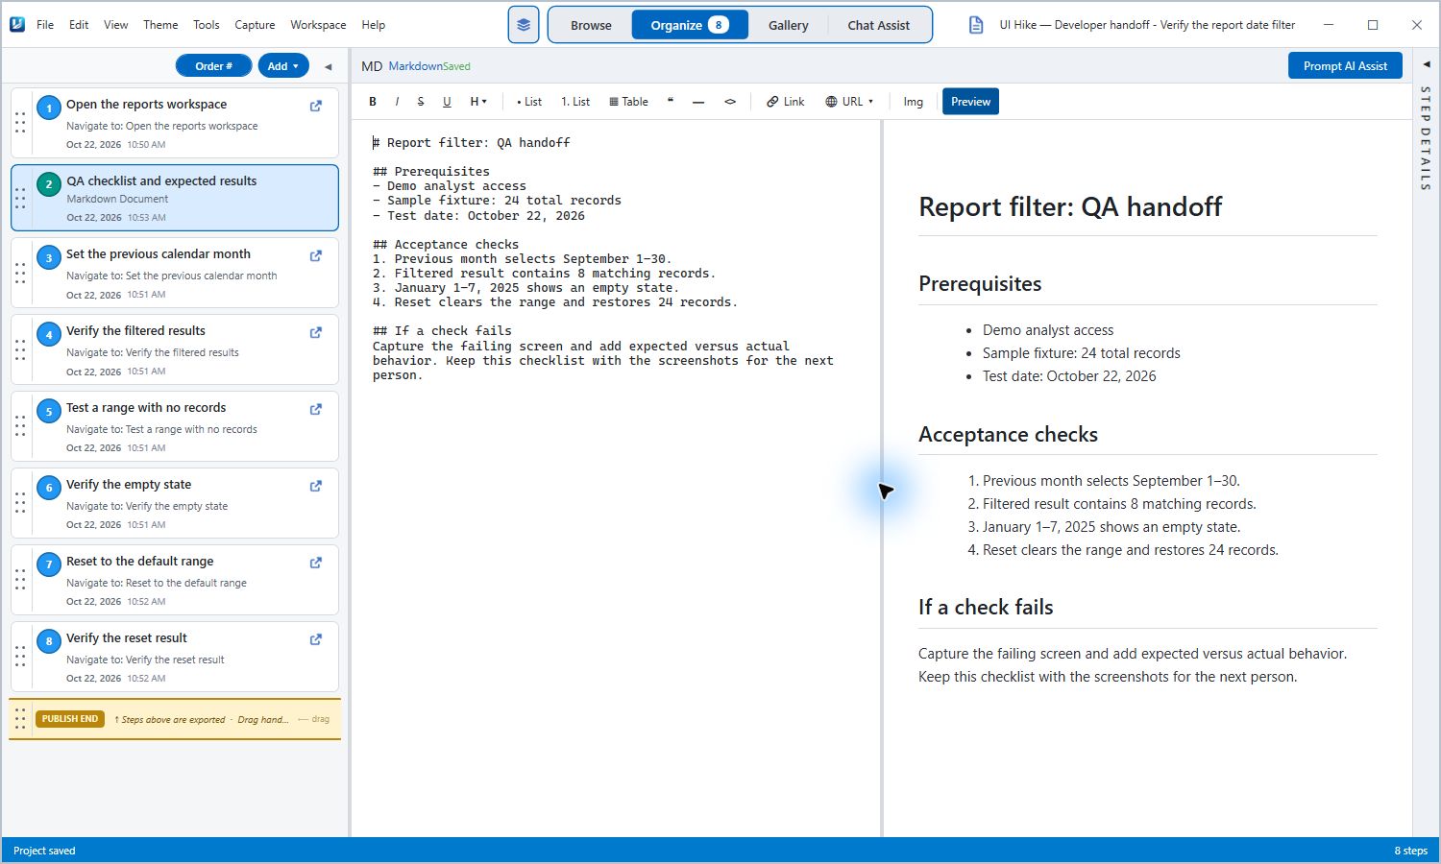Switch to the Browse tab

click(x=591, y=25)
